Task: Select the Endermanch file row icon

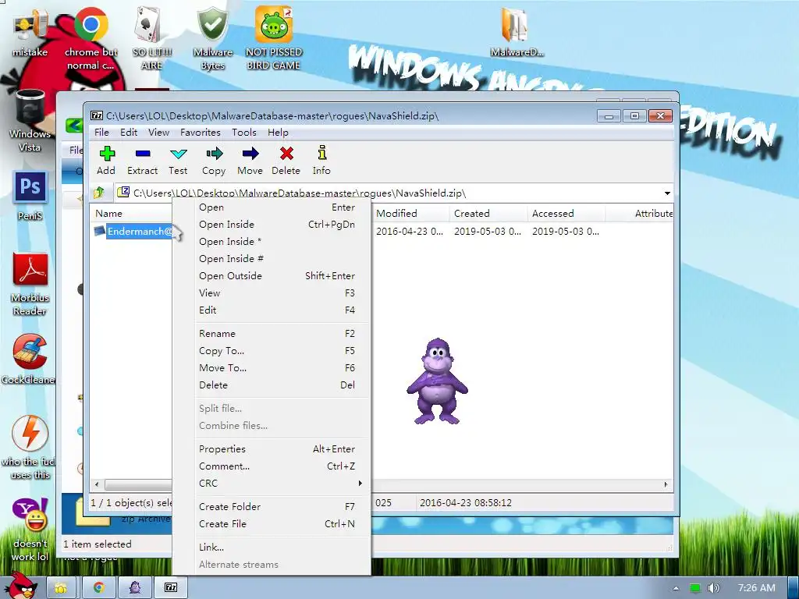Action: (x=99, y=231)
